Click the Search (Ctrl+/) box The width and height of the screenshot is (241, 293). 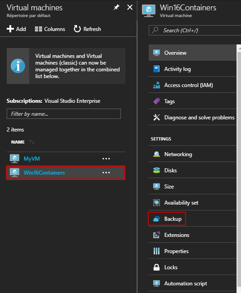pos(195,30)
